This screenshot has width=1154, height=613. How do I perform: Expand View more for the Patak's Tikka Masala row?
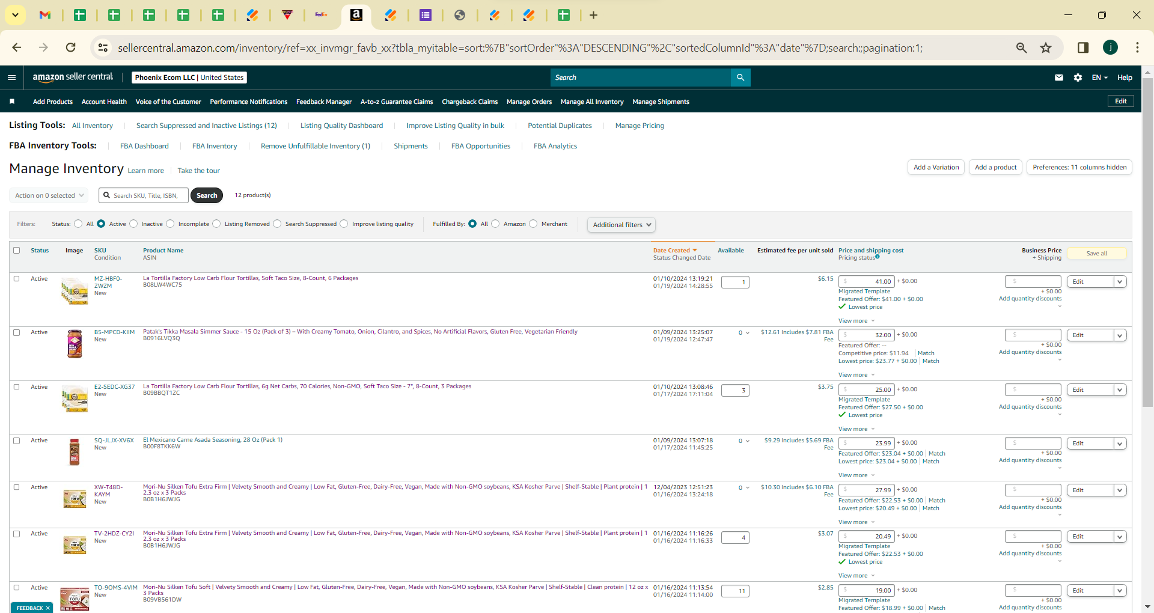point(856,374)
